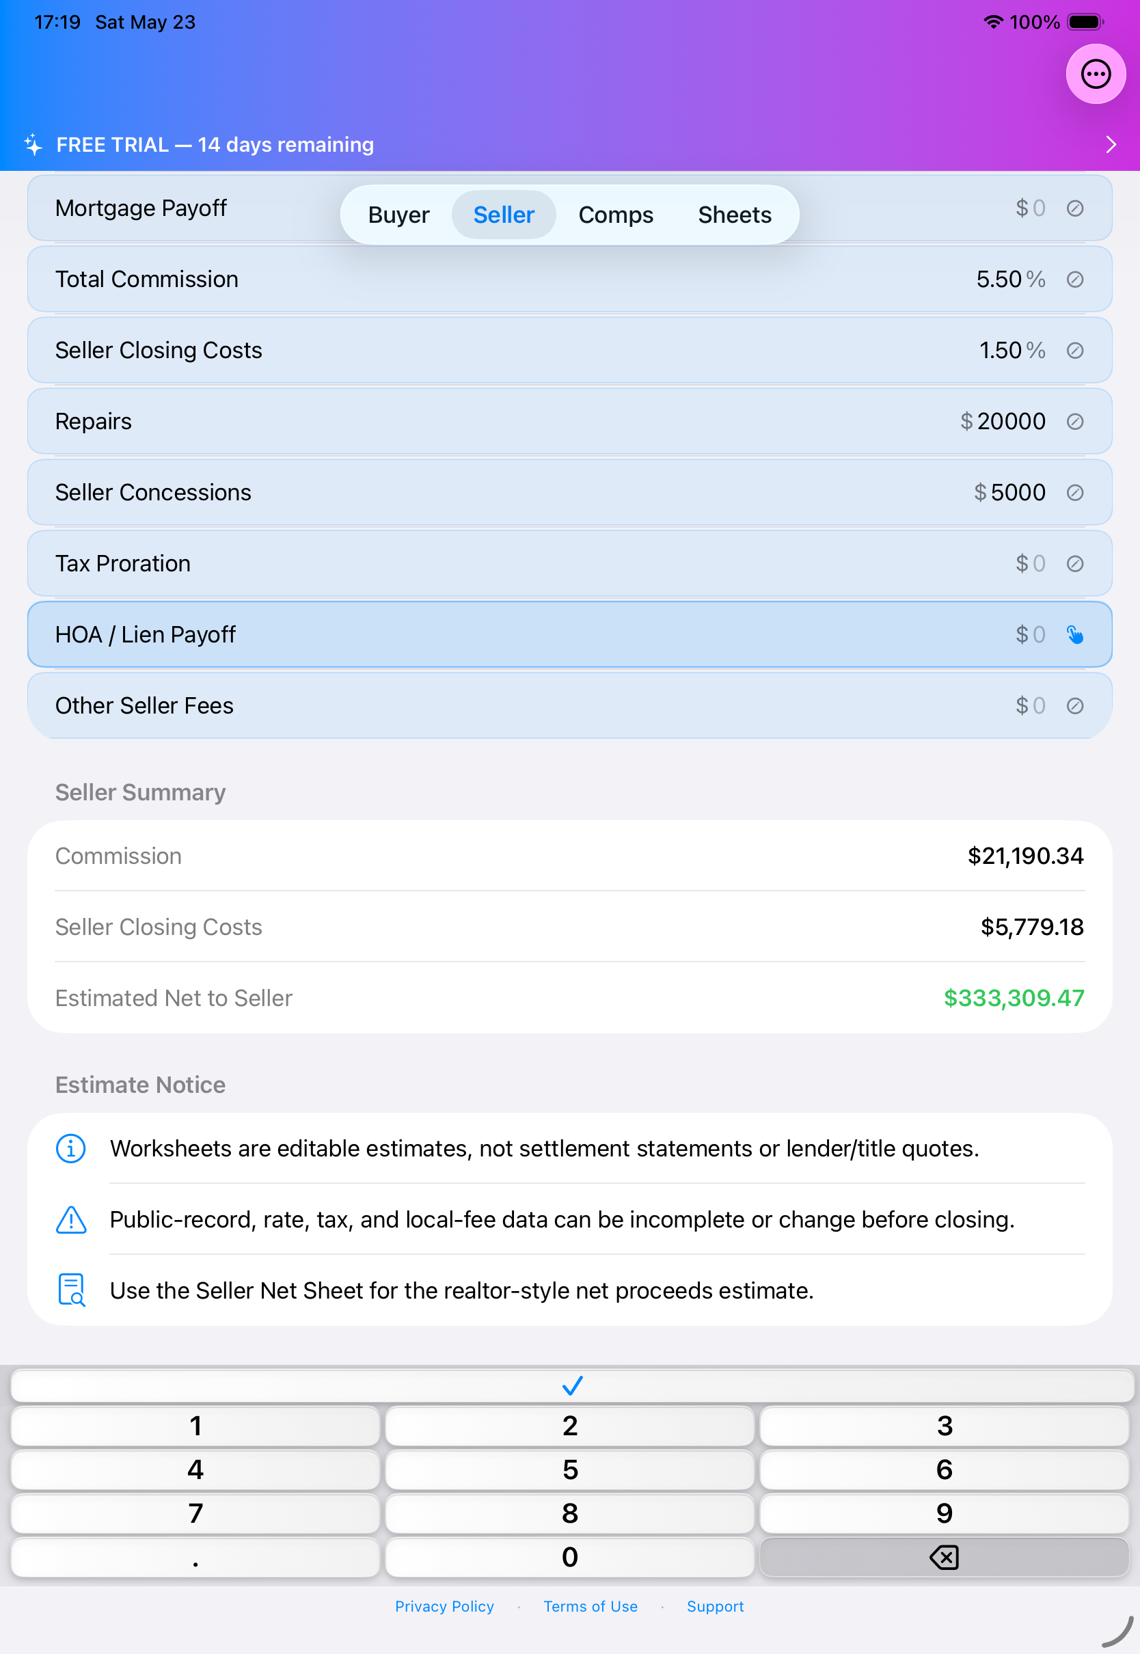Click the summary Seller Closing Costs value $5,779.18
Image resolution: width=1140 pixels, height=1654 pixels.
[x=1031, y=926]
